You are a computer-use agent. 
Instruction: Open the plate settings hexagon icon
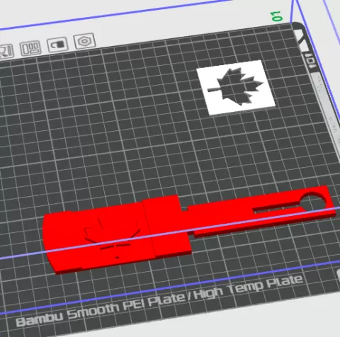click(x=84, y=41)
